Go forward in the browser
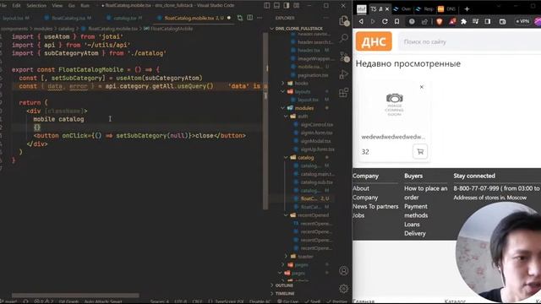The height and width of the screenshot is (304, 541). (x=373, y=21)
